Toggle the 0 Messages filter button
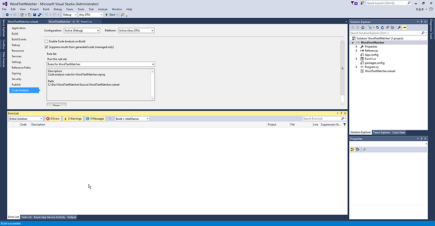 [x=95, y=118]
